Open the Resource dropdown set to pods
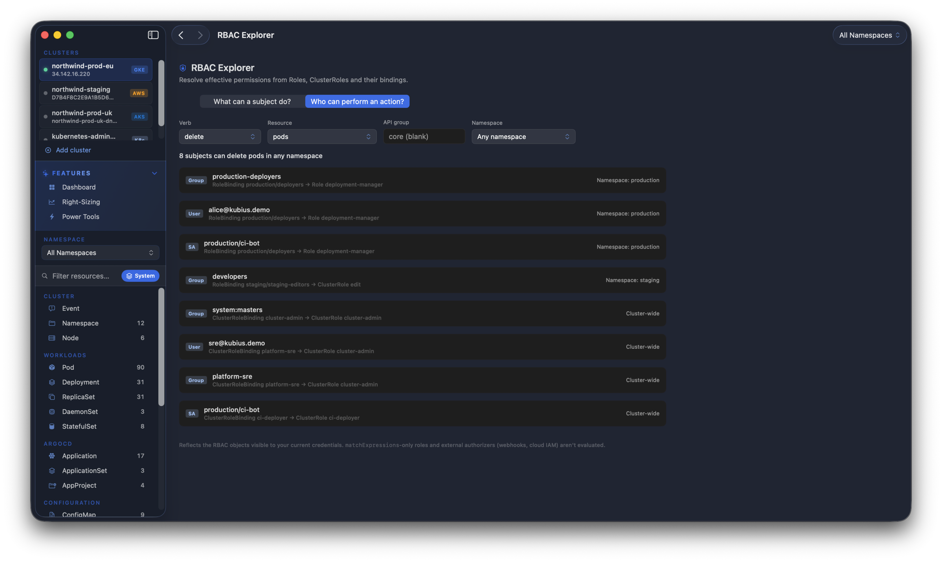The image size is (942, 562). click(x=322, y=137)
